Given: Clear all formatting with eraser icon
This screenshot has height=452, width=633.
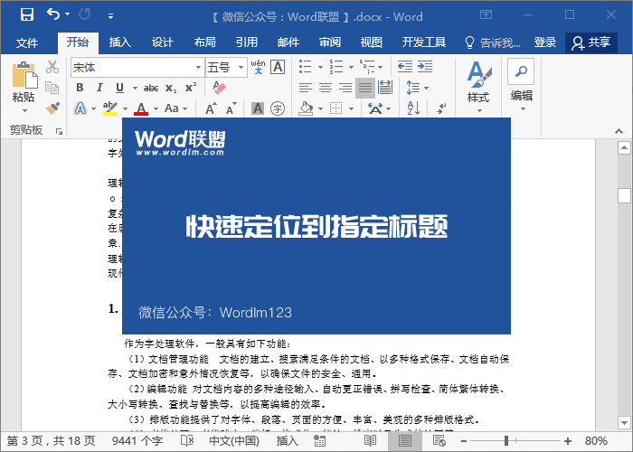Looking at the screenshot, I should (219, 88).
